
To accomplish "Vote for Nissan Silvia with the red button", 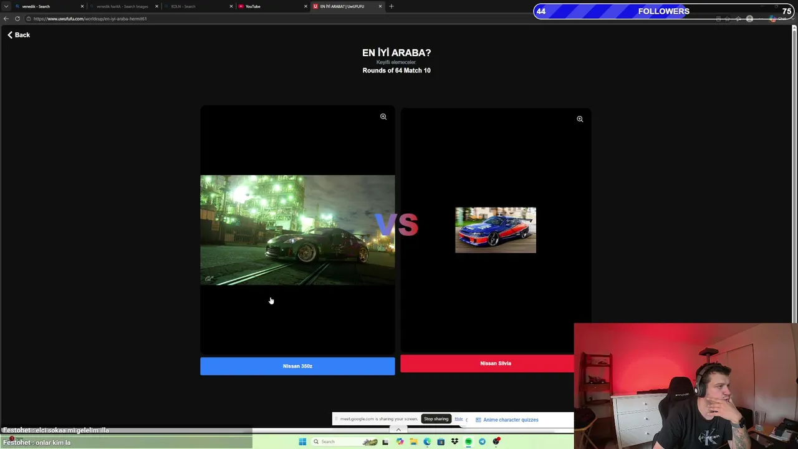I will (x=487, y=364).
